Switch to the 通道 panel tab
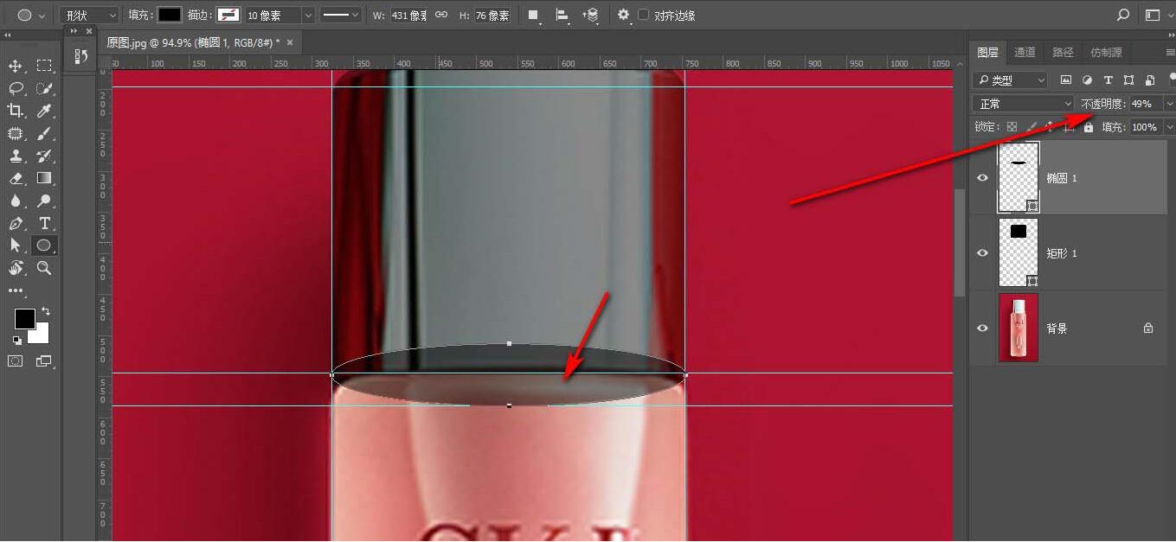 (x=1025, y=52)
